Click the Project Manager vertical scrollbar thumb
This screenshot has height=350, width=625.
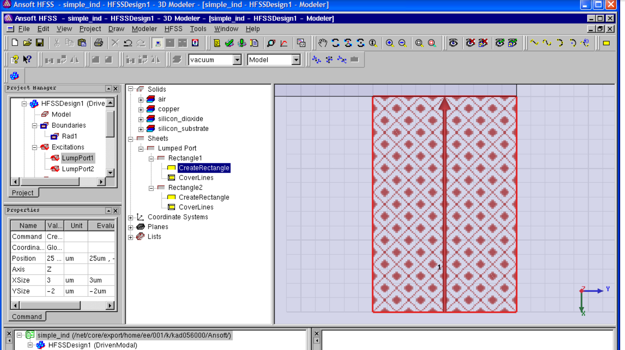(110, 124)
